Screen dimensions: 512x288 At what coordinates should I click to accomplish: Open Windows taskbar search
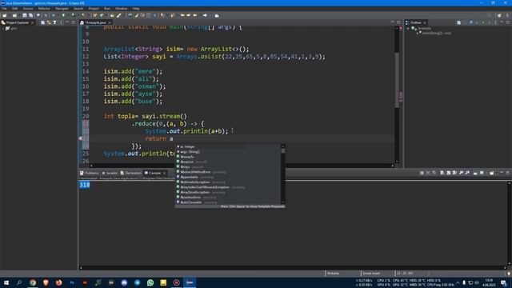click(x=19, y=282)
